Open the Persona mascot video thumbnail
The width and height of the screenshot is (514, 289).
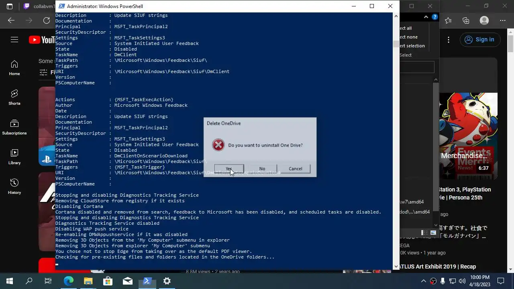click(468, 136)
